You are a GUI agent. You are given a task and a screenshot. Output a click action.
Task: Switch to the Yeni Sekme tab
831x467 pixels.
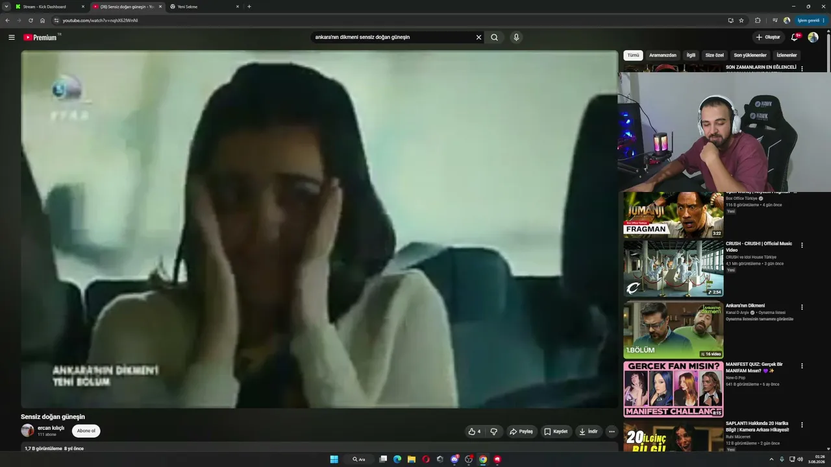205,6
